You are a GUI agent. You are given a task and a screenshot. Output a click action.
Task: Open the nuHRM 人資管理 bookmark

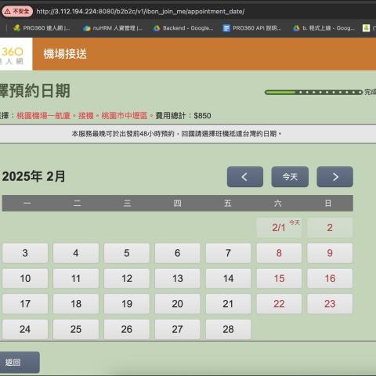click(113, 28)
